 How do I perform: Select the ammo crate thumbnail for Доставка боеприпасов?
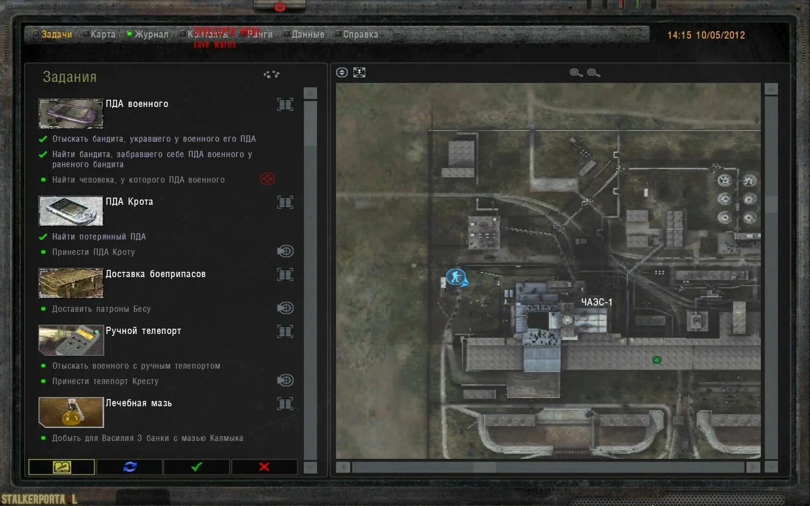(71, 283)
